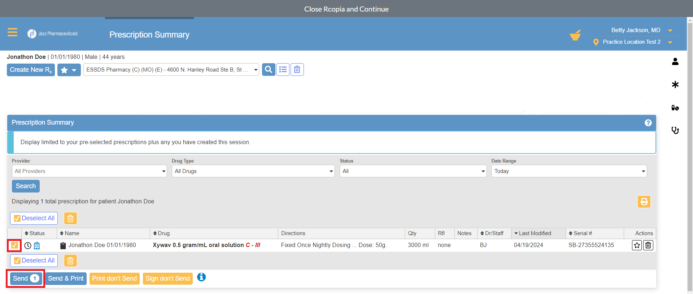Image resolution: width=693 pixels, height=294 pixels.
Task: Open the stethoscope diagnoses icon
Action: point(675,130)
